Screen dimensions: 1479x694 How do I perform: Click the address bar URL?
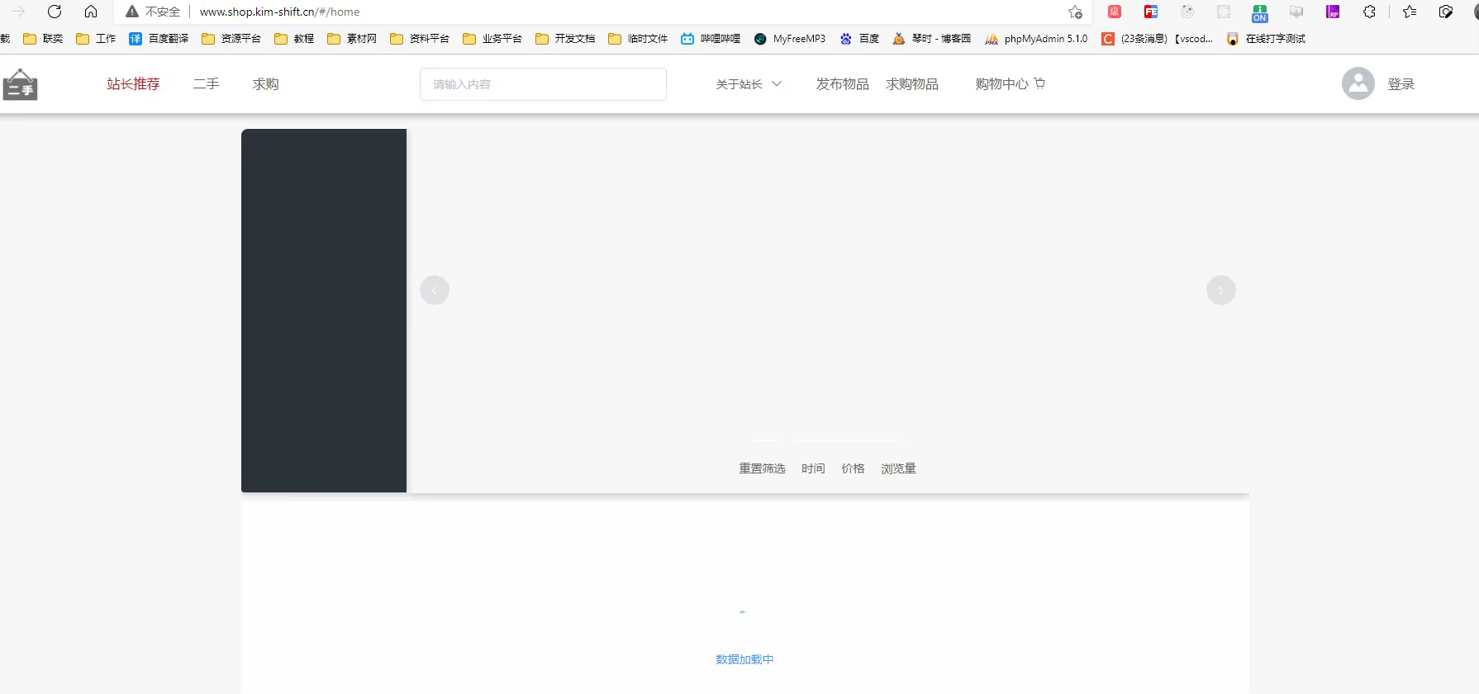coord(279,12)
